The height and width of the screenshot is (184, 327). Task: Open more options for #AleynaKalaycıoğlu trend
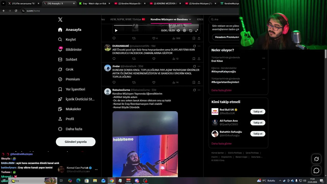[264, 69]
